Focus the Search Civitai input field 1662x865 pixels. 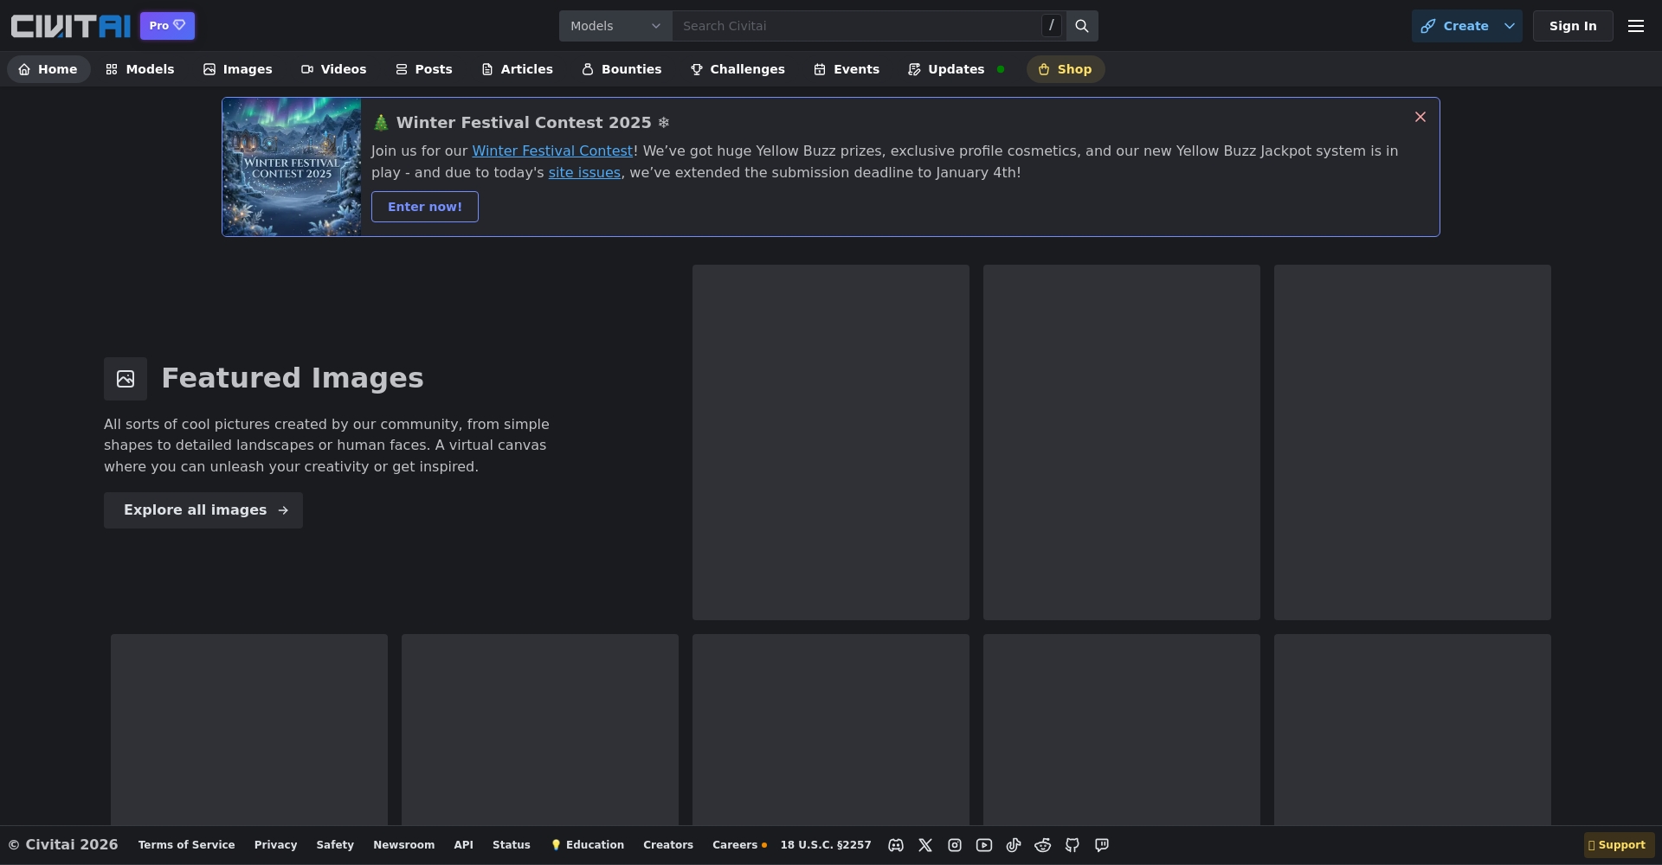[857, 26]
